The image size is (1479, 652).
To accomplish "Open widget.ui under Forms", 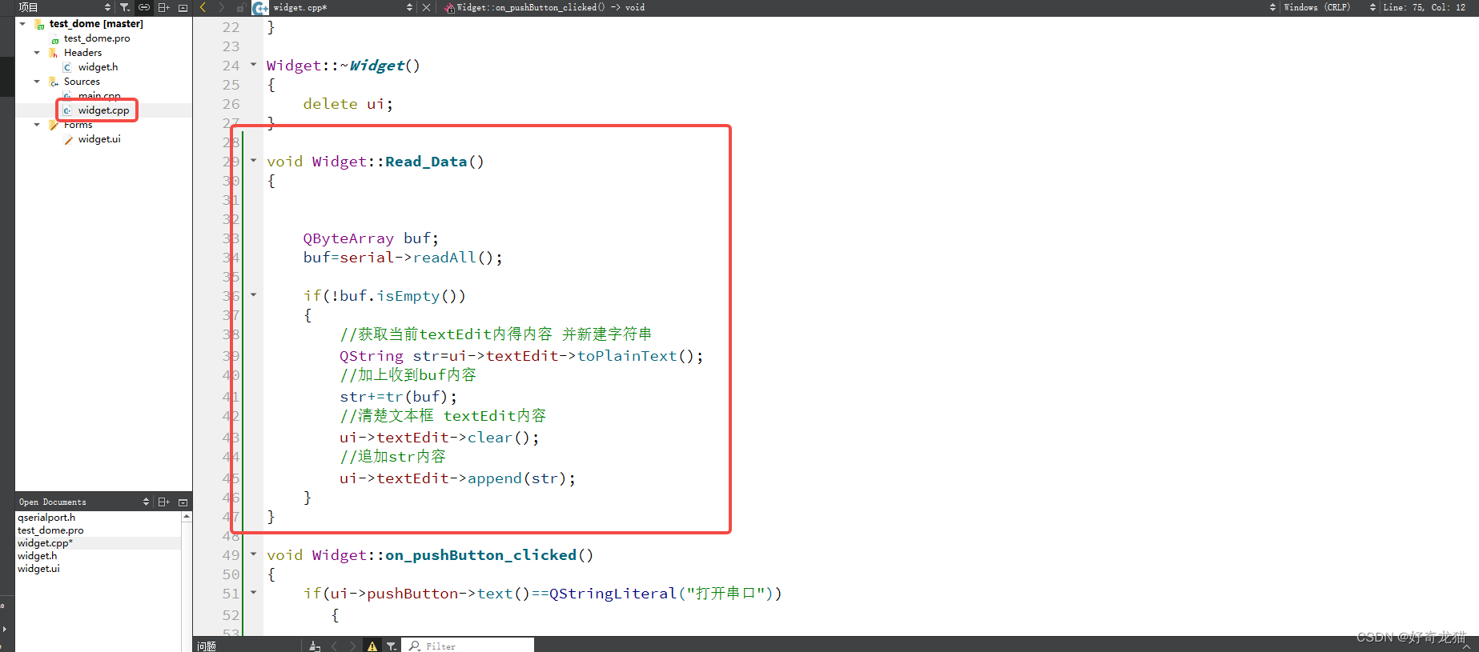I will click(x=99, y=139).
